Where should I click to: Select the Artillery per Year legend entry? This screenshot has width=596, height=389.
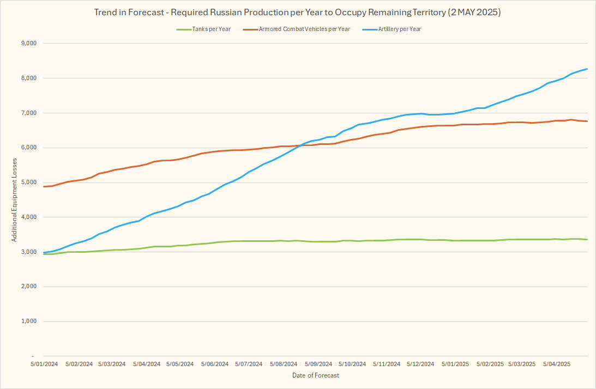click(x=399, y=29)
